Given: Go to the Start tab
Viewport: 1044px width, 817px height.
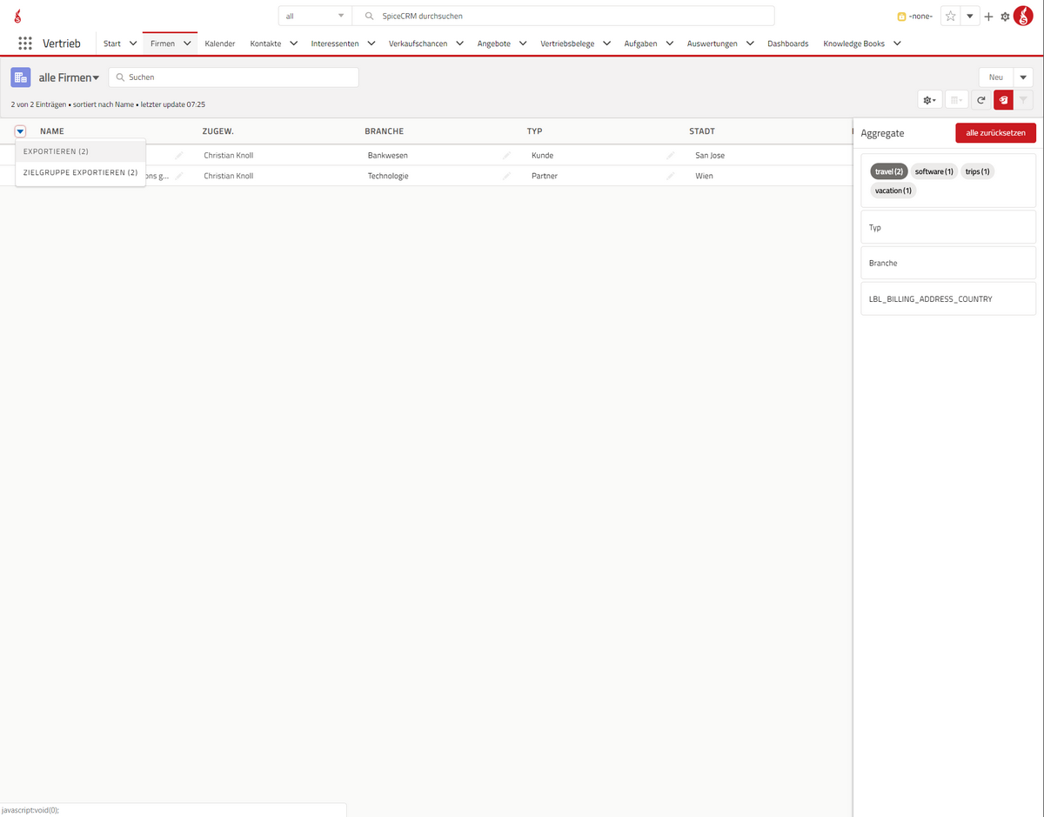Looking at the screenshot, I should (112, 44).
